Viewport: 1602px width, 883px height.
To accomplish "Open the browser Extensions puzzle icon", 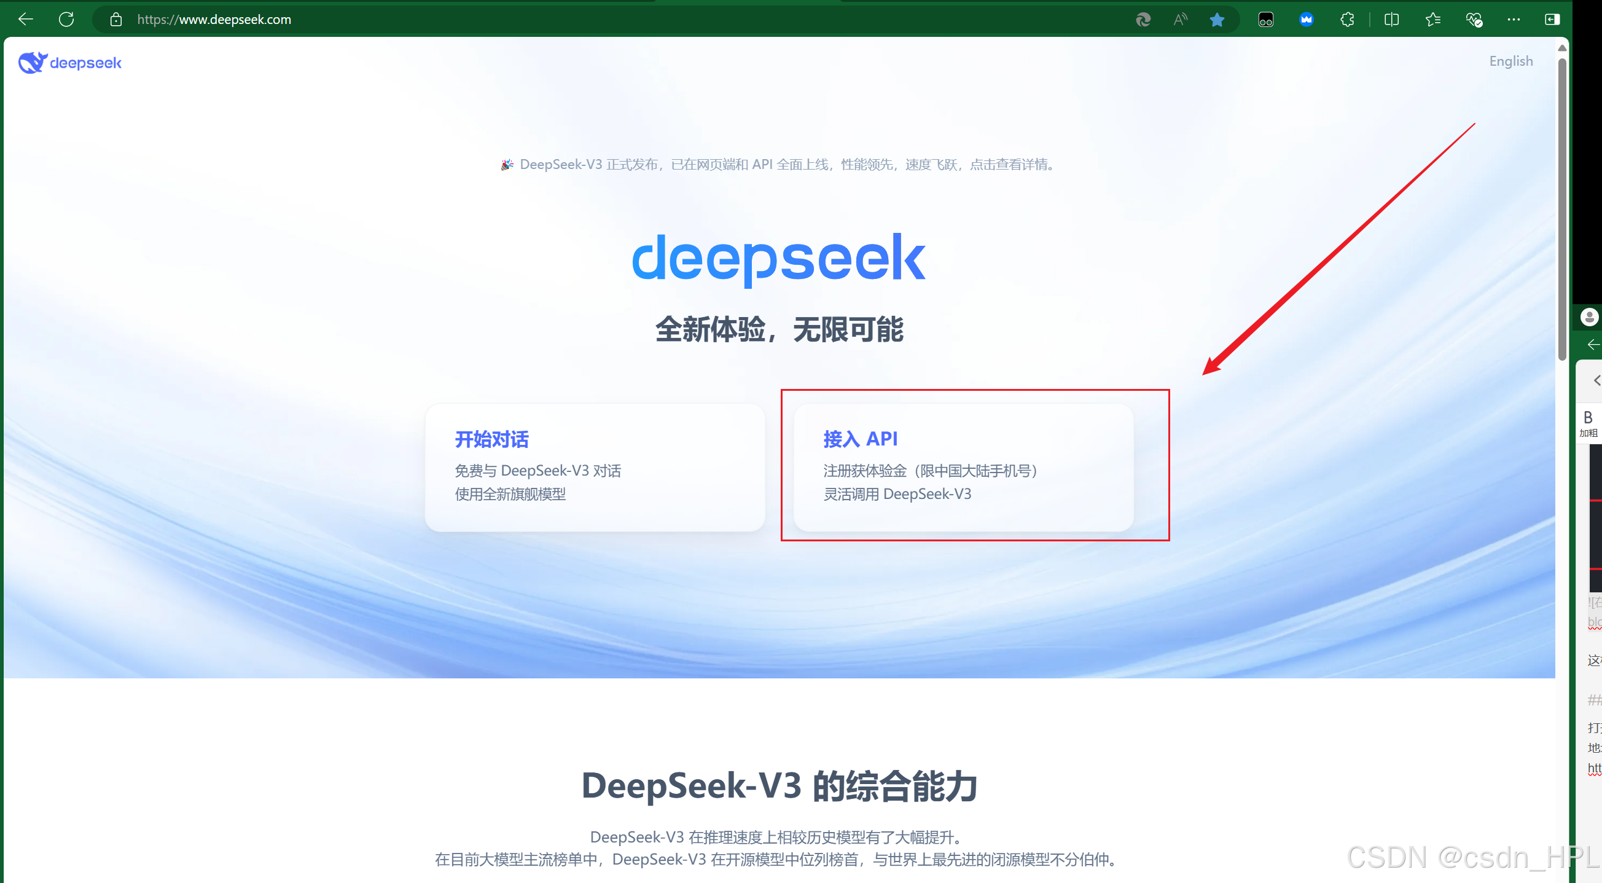I will click(1347, 19).
